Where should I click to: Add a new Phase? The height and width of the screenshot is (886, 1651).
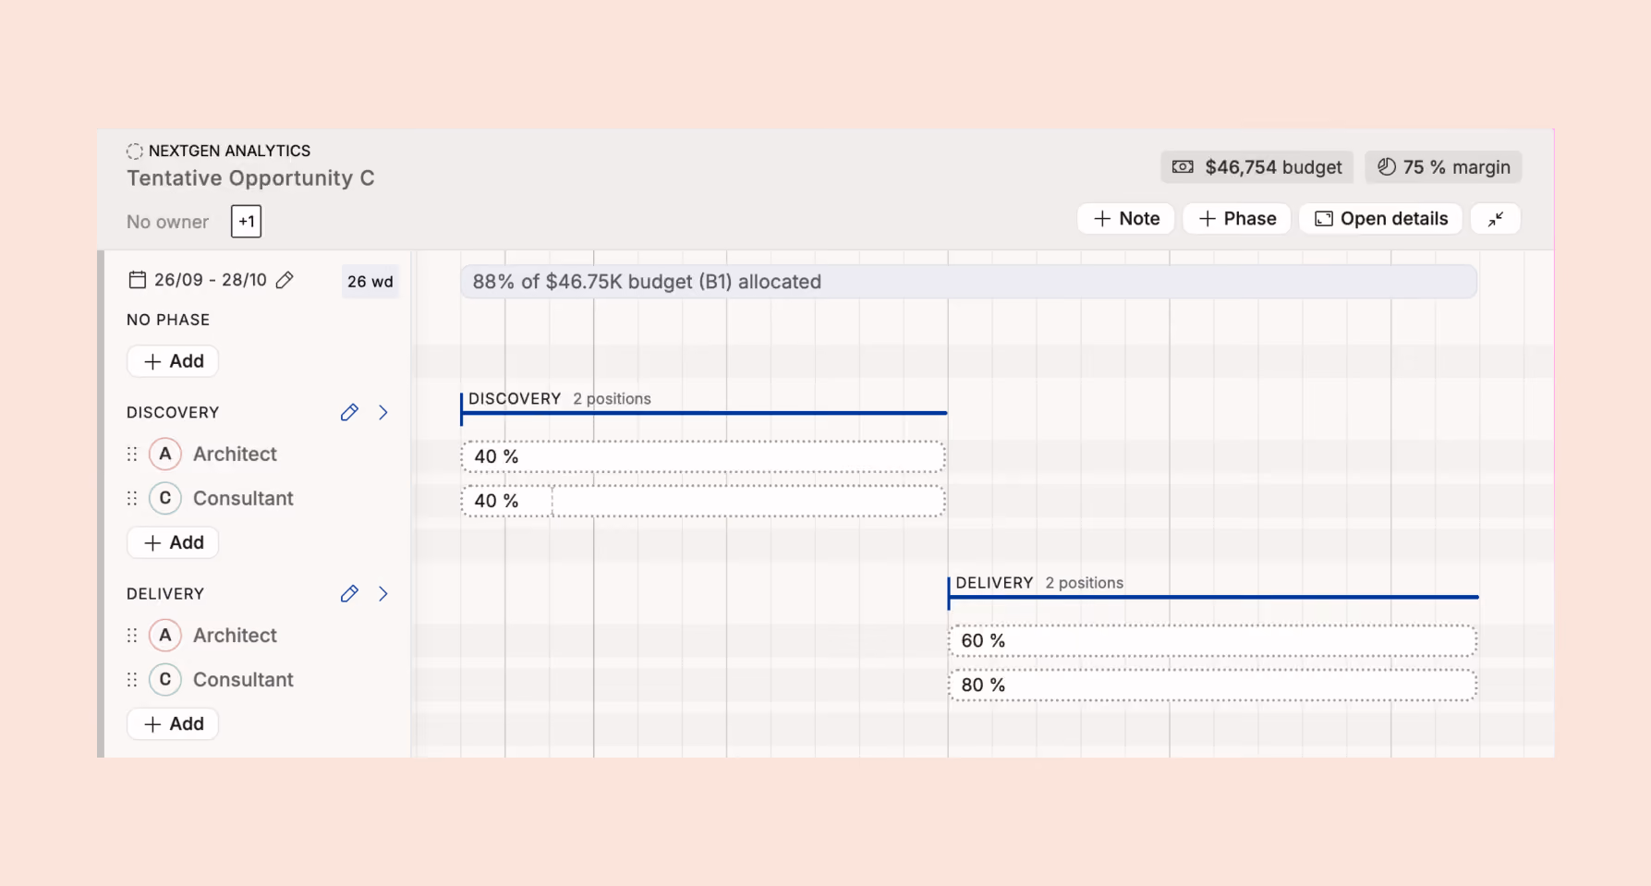click(1237, 219)
